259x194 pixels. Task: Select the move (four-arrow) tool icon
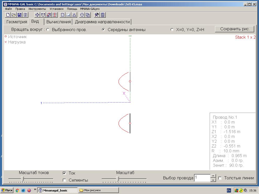coord(37,15)
